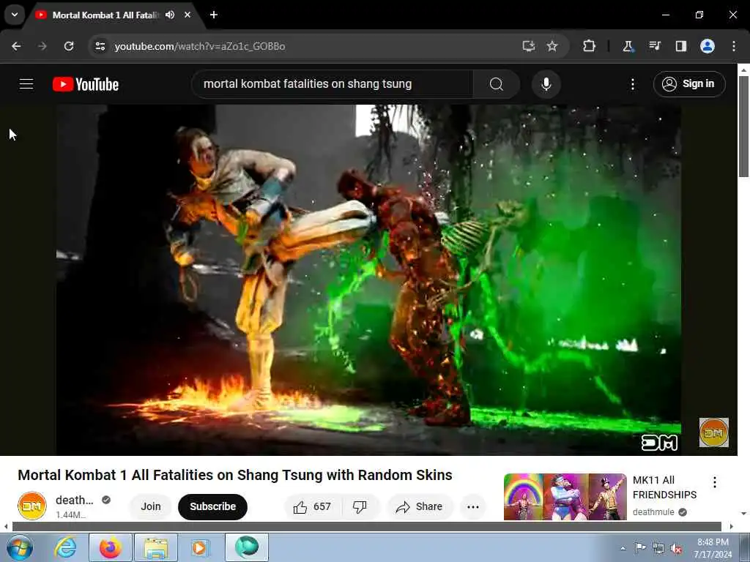Viewport: 750px width, 562px height.
Task: Open more actions ellipsis under video
Action: [x=473, y=506]
